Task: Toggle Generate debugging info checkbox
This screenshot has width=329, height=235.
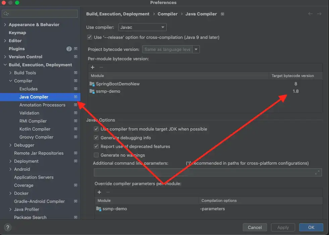Action: (x=97, y=138)
